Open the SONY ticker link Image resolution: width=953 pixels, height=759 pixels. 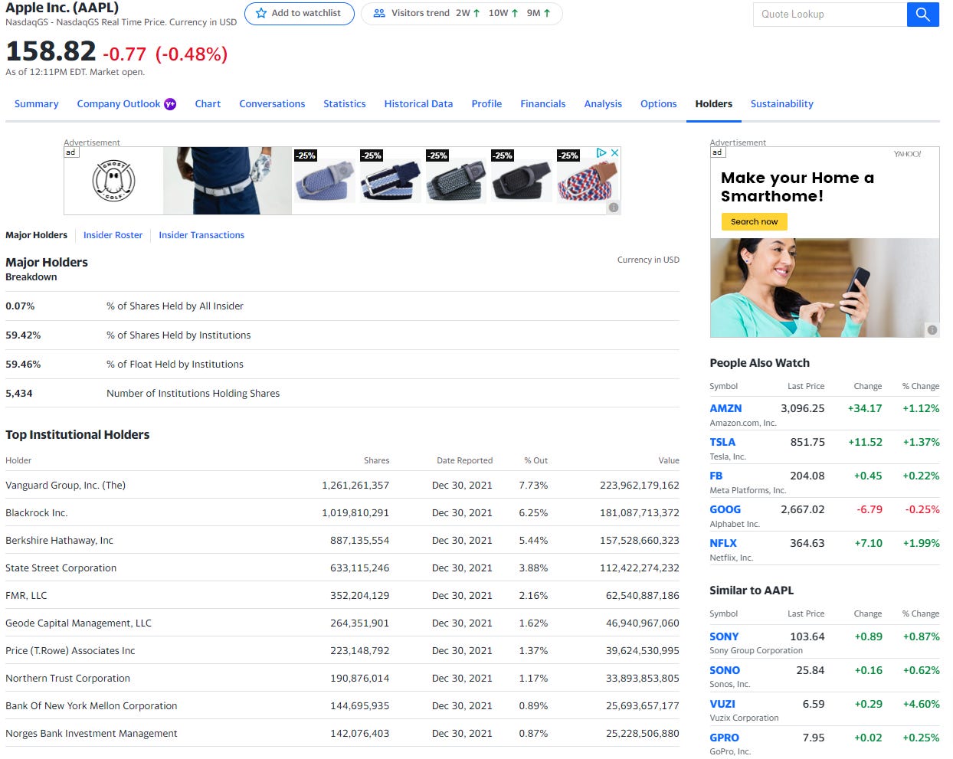[x=724, y=637]
